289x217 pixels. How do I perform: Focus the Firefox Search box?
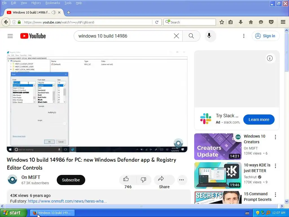(189, 22)
